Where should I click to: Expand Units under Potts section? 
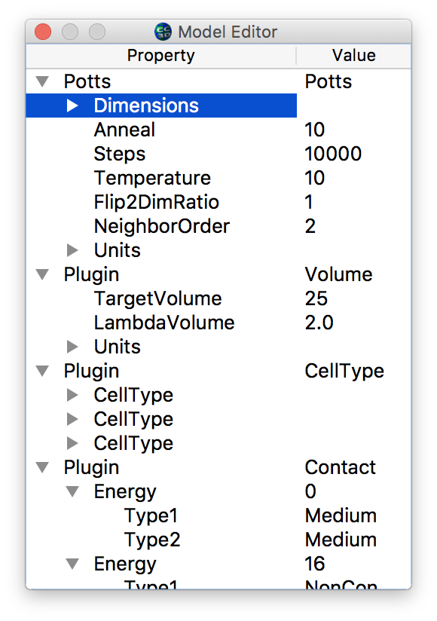coord(72,250)
